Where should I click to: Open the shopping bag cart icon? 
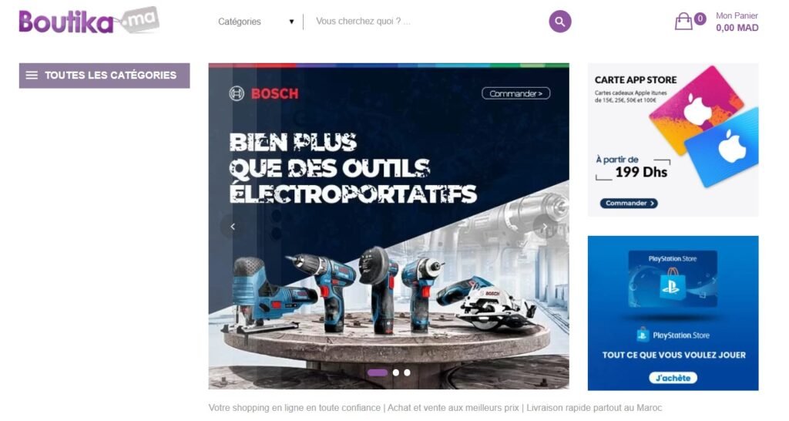(x=683, y=21)
